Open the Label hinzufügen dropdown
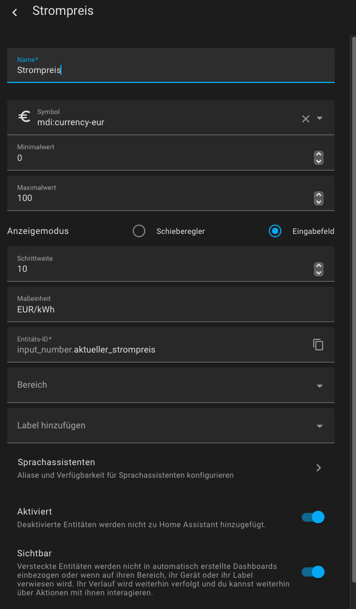Viewport: 356px width, 609px height. 171,425
